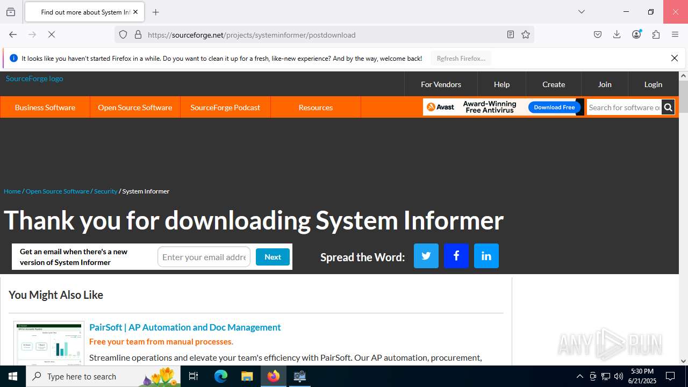688x387 pixels.
Task: Click the Next button
Action: [273, 257]
